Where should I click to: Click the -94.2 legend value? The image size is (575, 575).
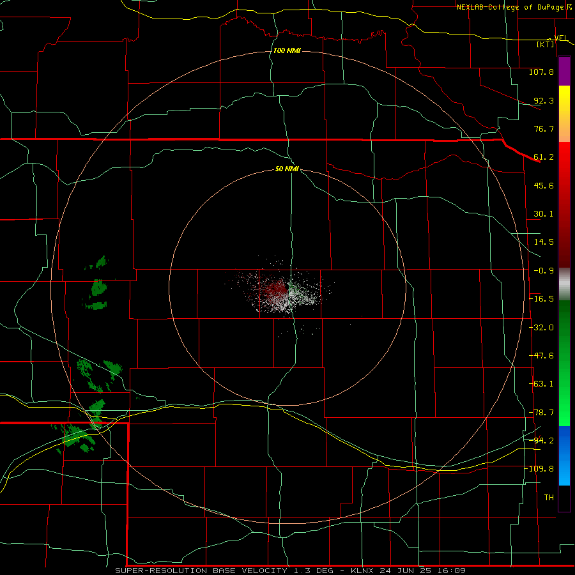point(541,440)
